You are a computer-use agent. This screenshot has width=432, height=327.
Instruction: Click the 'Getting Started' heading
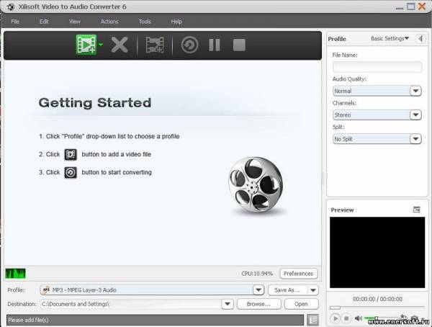[95, 102]
